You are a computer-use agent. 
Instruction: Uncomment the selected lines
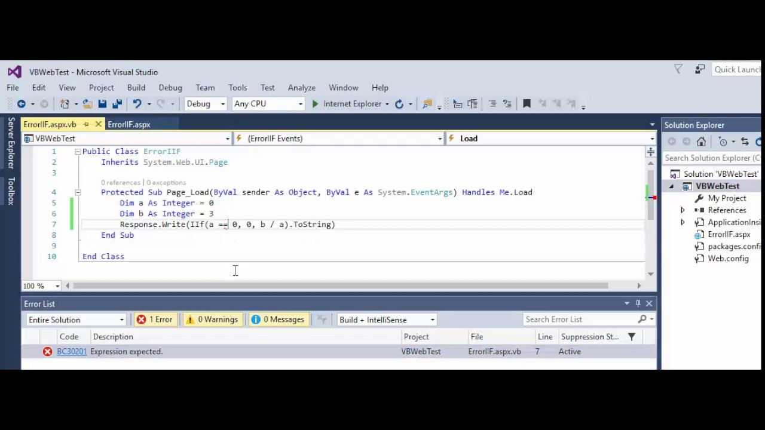[x=507, y=104]
